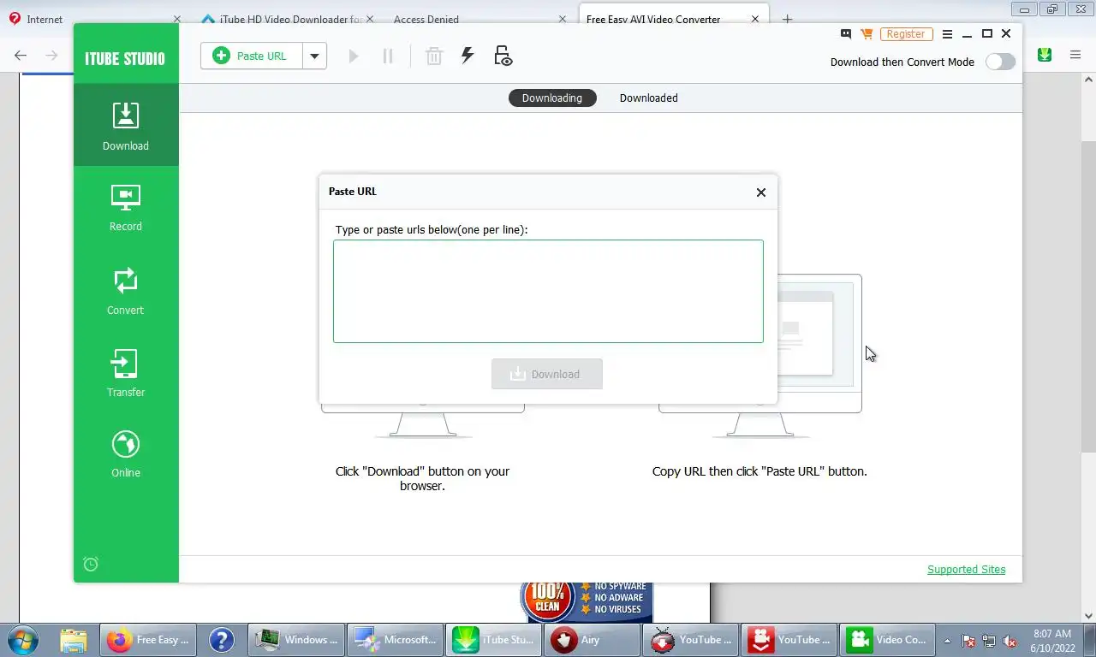Click the Paste URL button
1096x657 pixels.
tap(252, 56)
